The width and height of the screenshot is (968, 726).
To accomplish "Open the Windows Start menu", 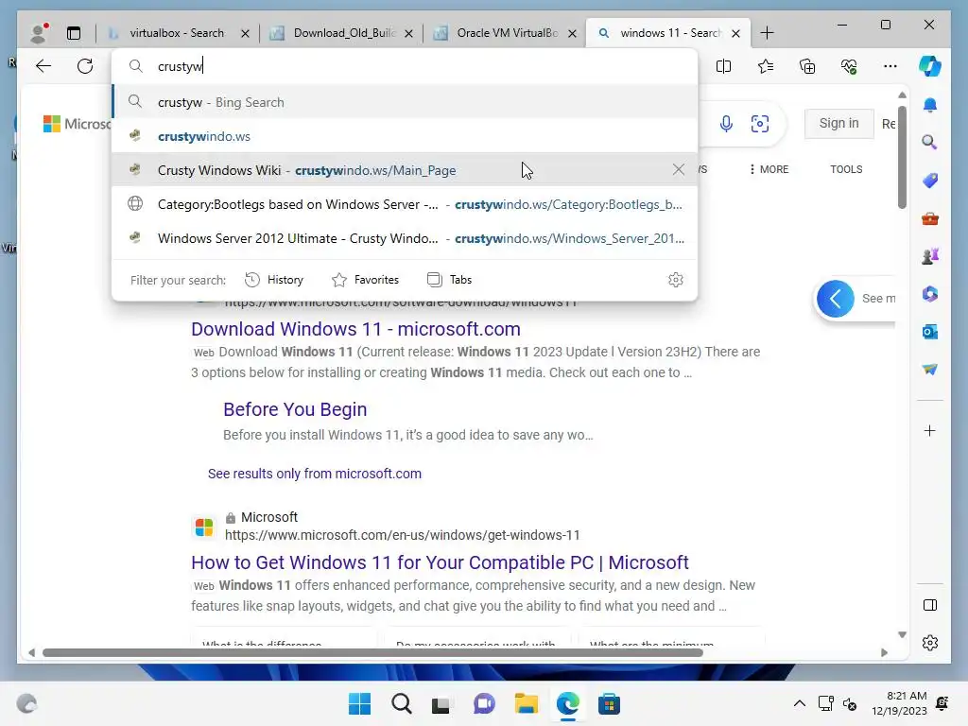I will tap(359, 703).
